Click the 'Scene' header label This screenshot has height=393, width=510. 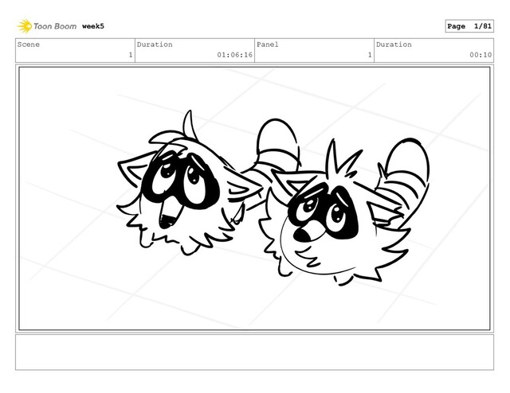[x=29, y=45]
